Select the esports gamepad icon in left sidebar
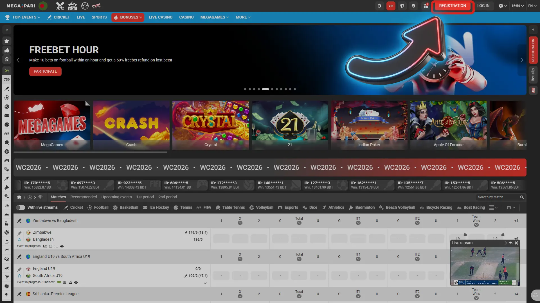 click(7, 160)
